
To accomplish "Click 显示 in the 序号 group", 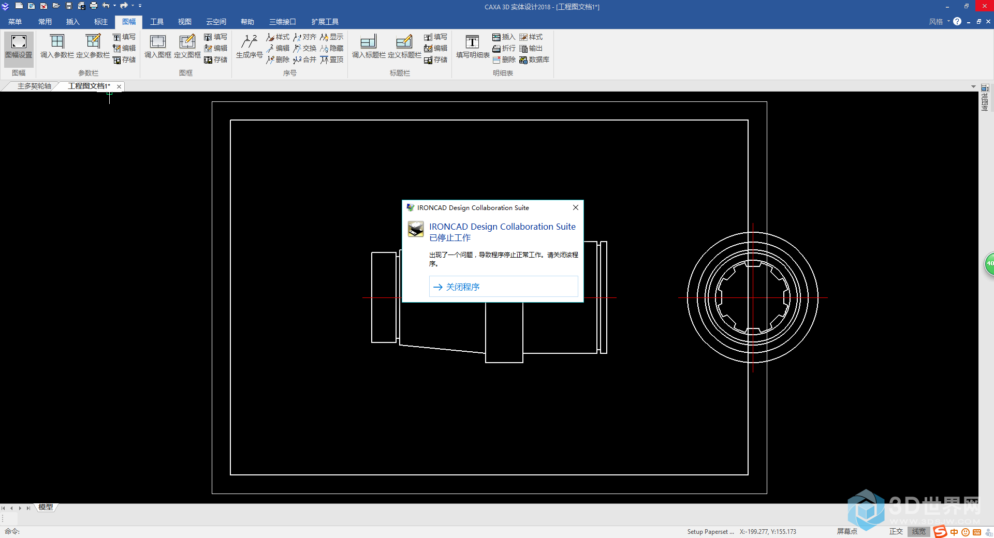I will pyautogui.click(x=332, y=37).
